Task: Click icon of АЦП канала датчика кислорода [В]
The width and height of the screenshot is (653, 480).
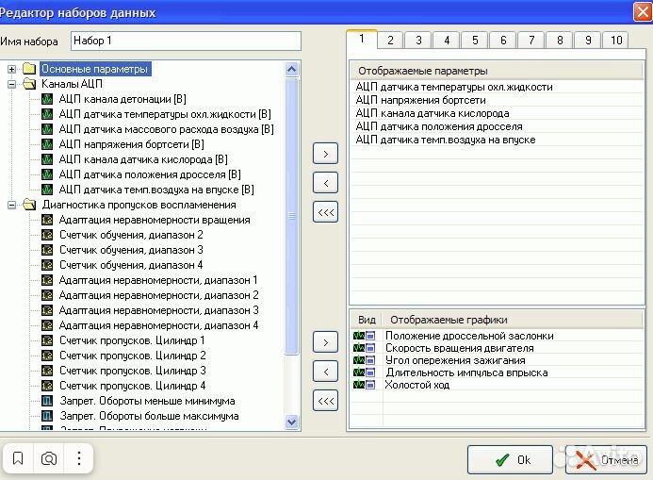Action: pos(47,159)
